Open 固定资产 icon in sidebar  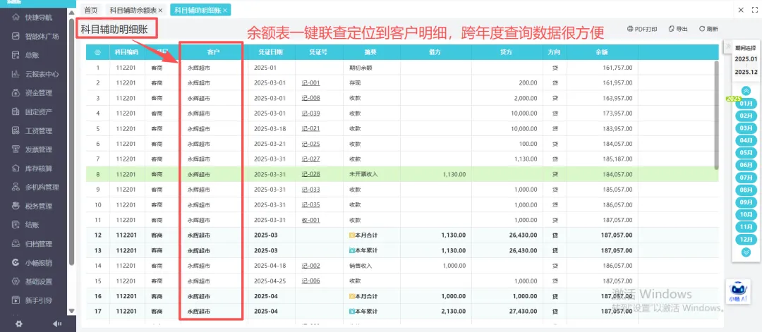click(16, 111)
